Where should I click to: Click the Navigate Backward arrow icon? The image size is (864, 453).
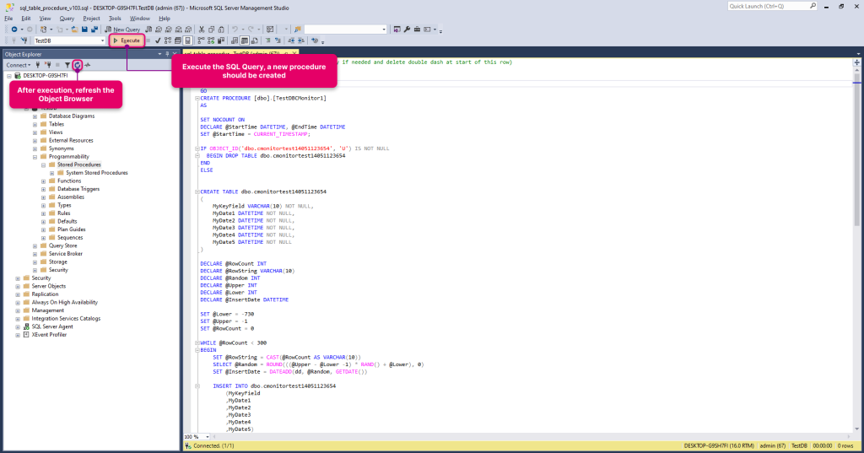pos(13,30)
